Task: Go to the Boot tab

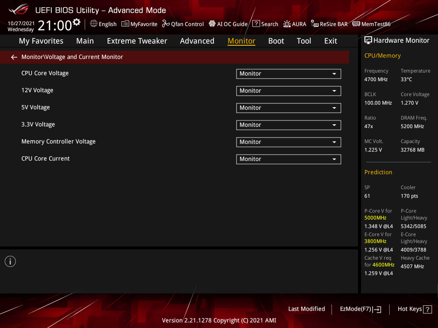Action: tap(276, 41)
